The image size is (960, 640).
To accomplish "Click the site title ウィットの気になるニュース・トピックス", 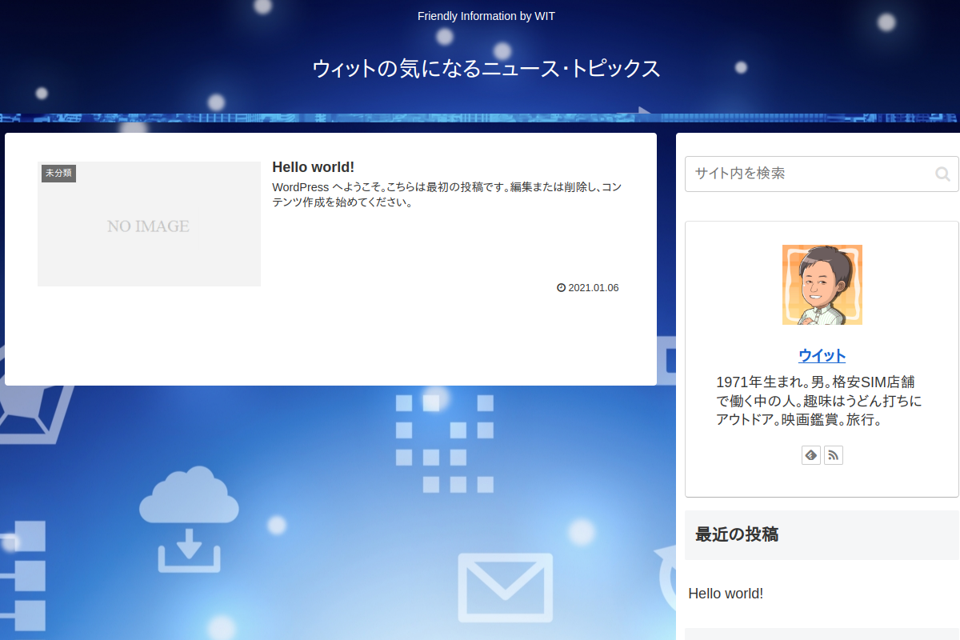I will point(486,69).
